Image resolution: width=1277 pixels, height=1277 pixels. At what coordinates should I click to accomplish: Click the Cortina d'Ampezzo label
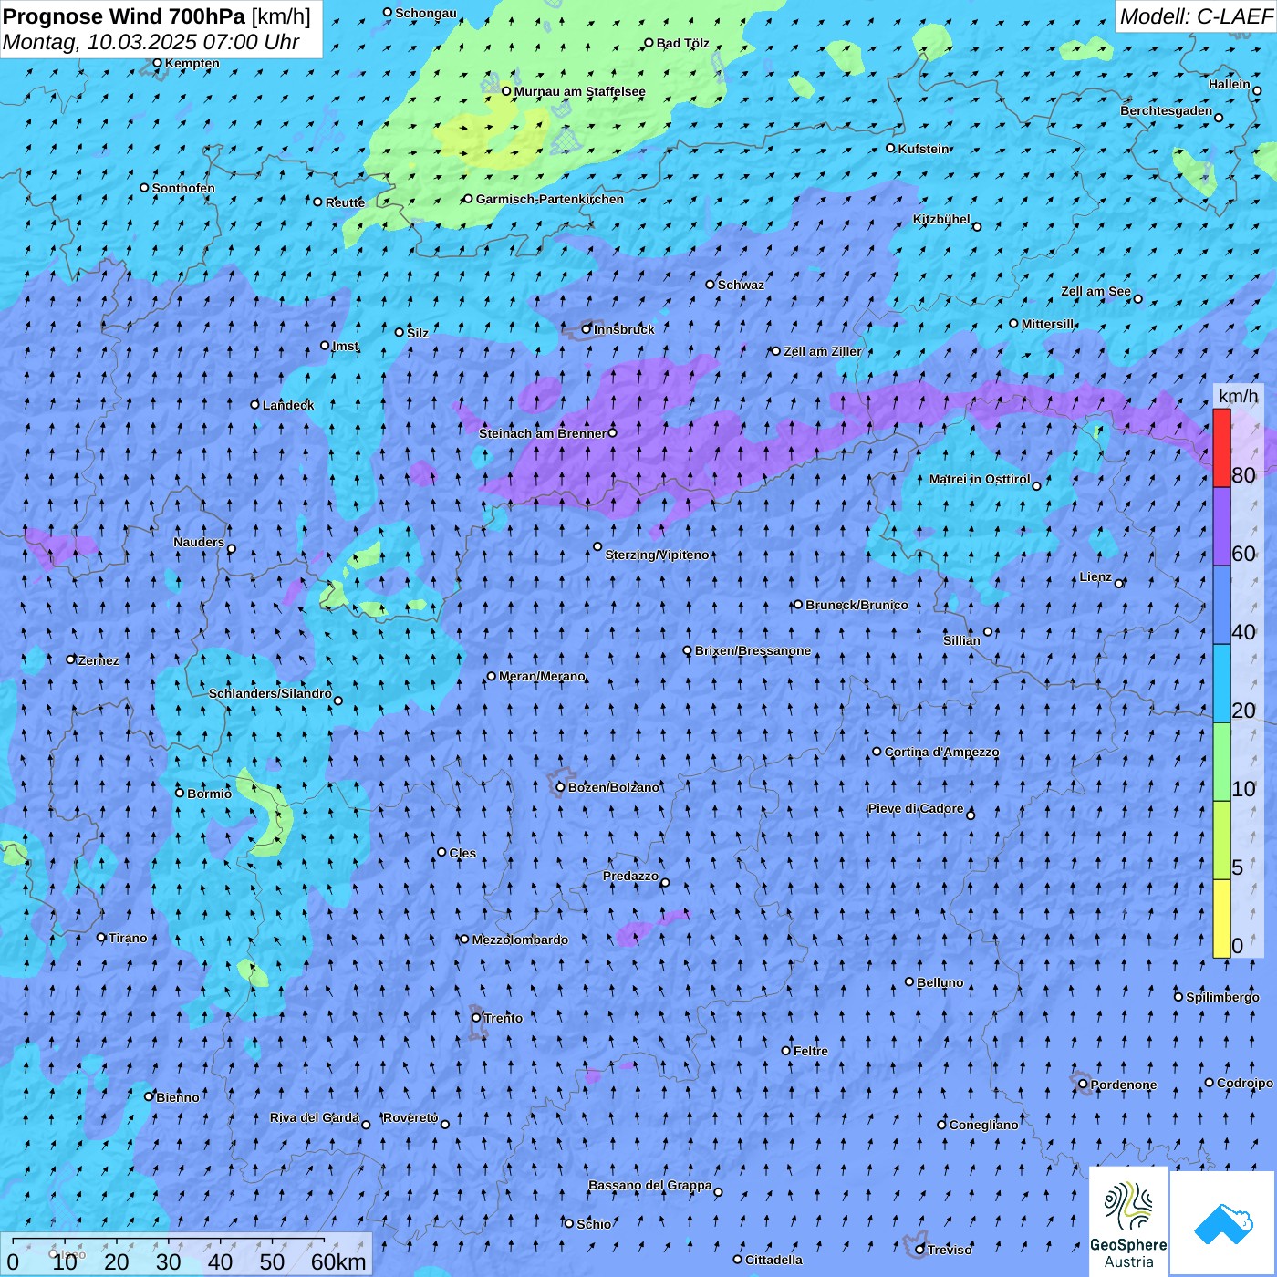tap(942, 752)
